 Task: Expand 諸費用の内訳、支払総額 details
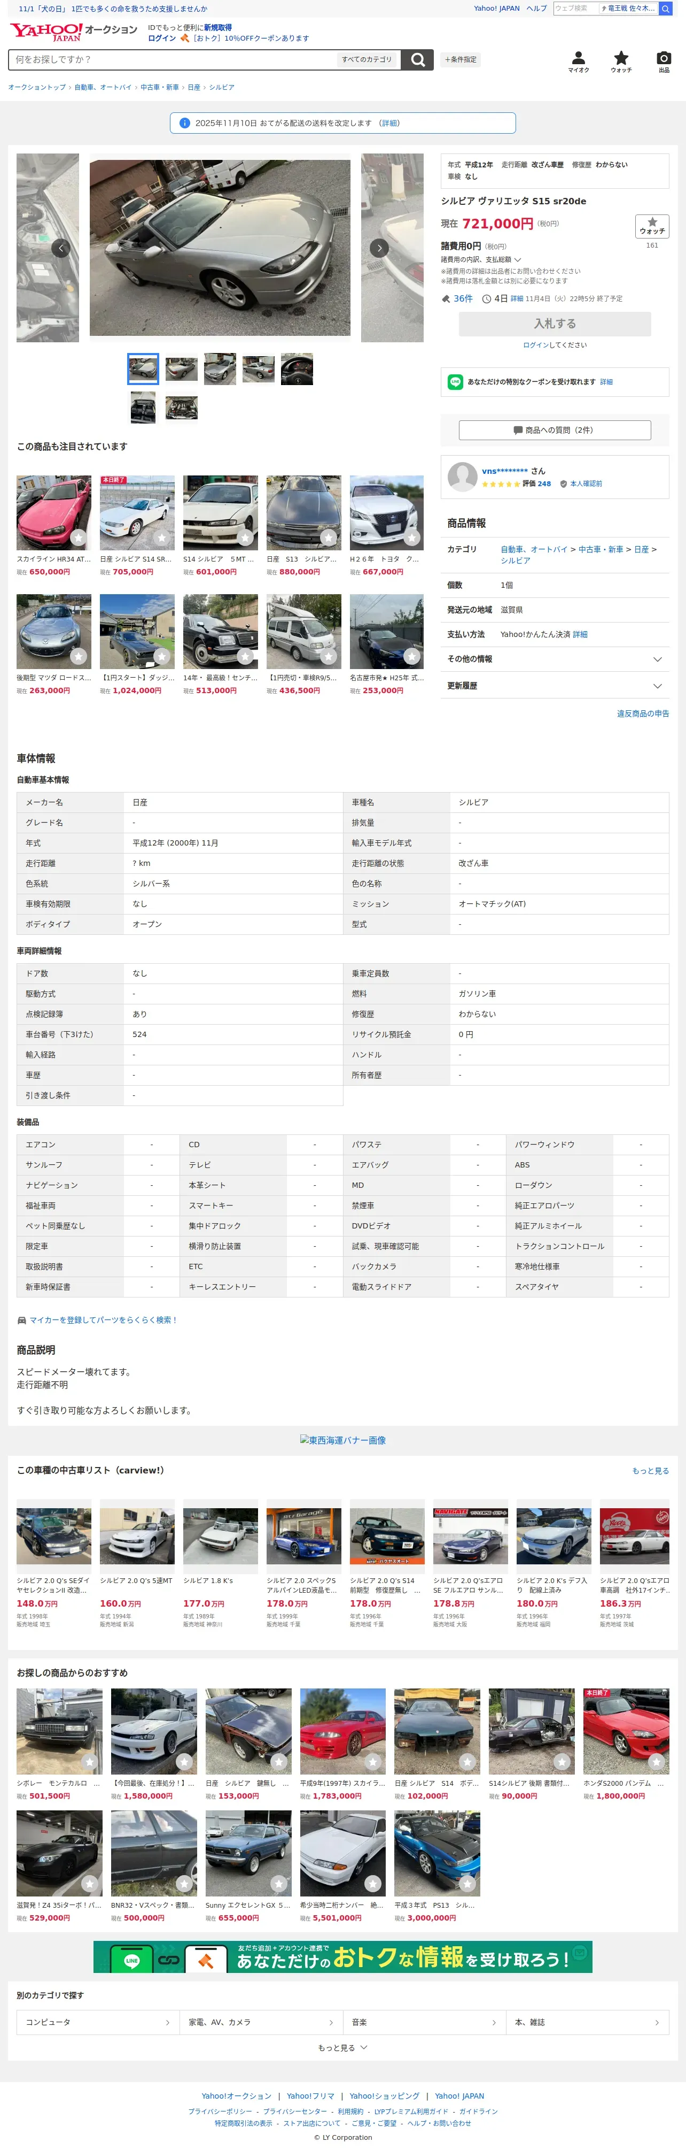[x=481, y=259]
